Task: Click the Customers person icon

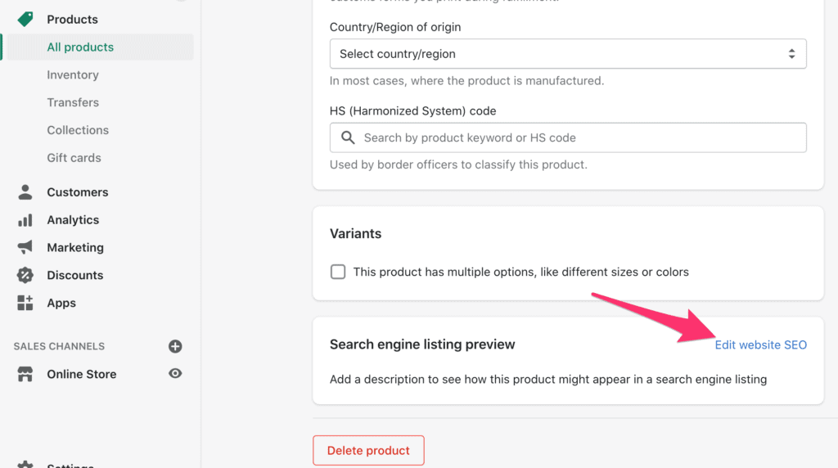Action: click(x=25, y=191)
